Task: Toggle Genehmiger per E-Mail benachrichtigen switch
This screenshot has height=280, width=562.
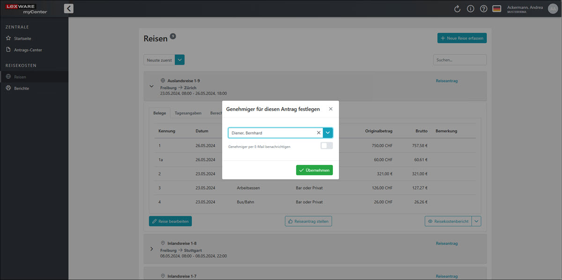Action: click(326, 146)
